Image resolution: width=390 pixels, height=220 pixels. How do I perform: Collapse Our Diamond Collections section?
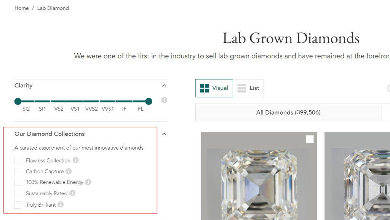(164, 134)
